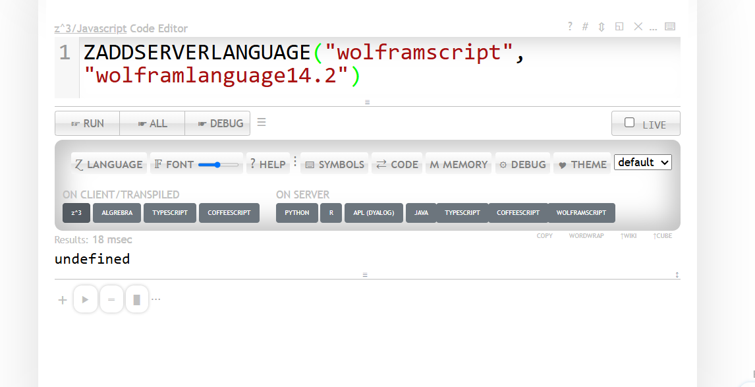The width and height of the screenshot is (755, 387).
Task: Click the plus icon to add a cell
Action: point(63,300)
